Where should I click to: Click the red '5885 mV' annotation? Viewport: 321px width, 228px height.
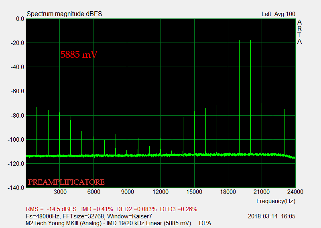79,55
